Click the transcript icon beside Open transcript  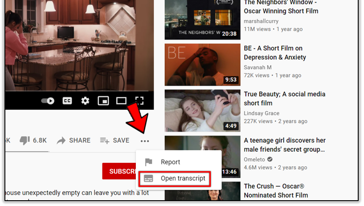pyautogui.click(x=148, y=179)
